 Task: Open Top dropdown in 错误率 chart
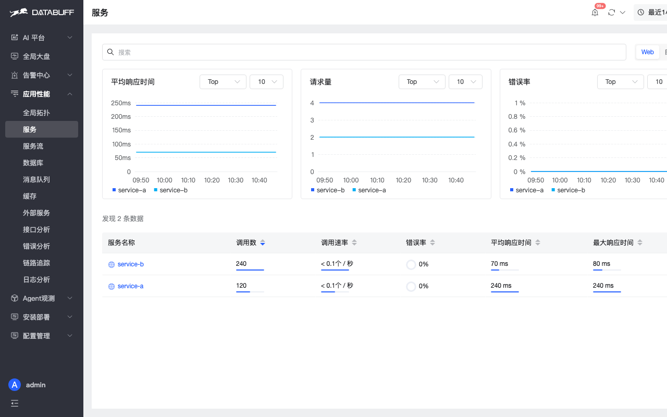(x=621, y=82)
